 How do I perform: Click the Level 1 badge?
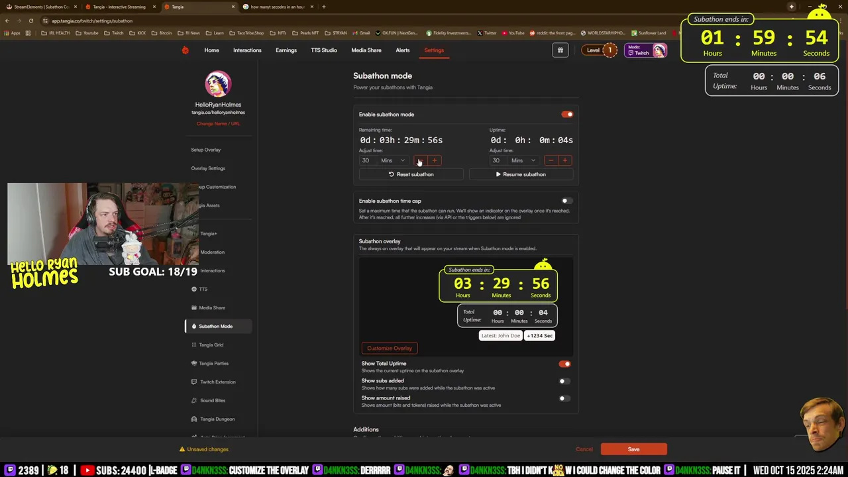click(x=600, y=50)
